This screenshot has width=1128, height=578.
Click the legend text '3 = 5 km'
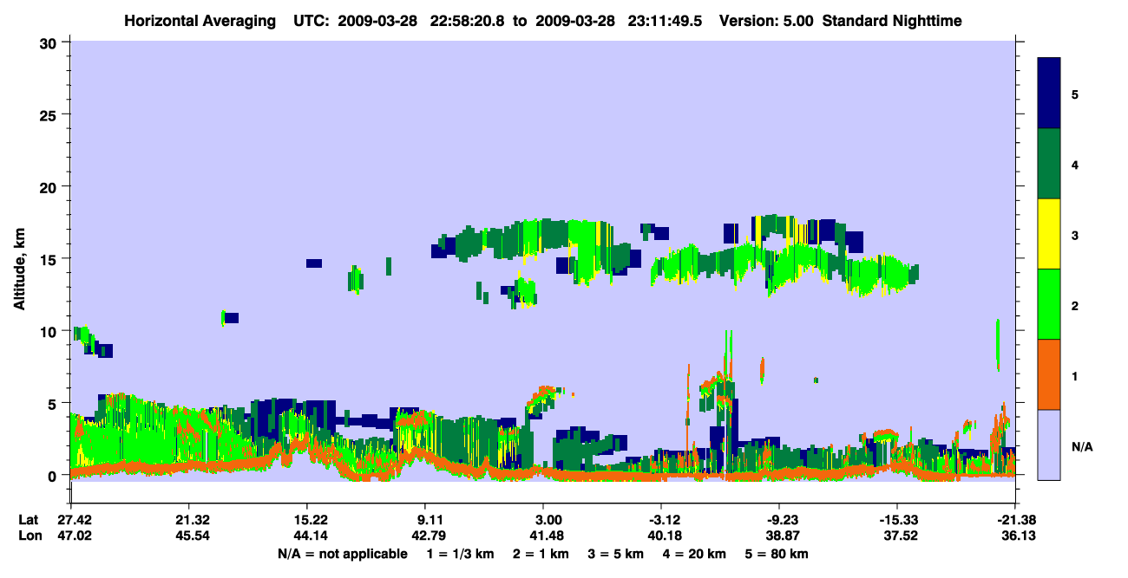[616, 554]
